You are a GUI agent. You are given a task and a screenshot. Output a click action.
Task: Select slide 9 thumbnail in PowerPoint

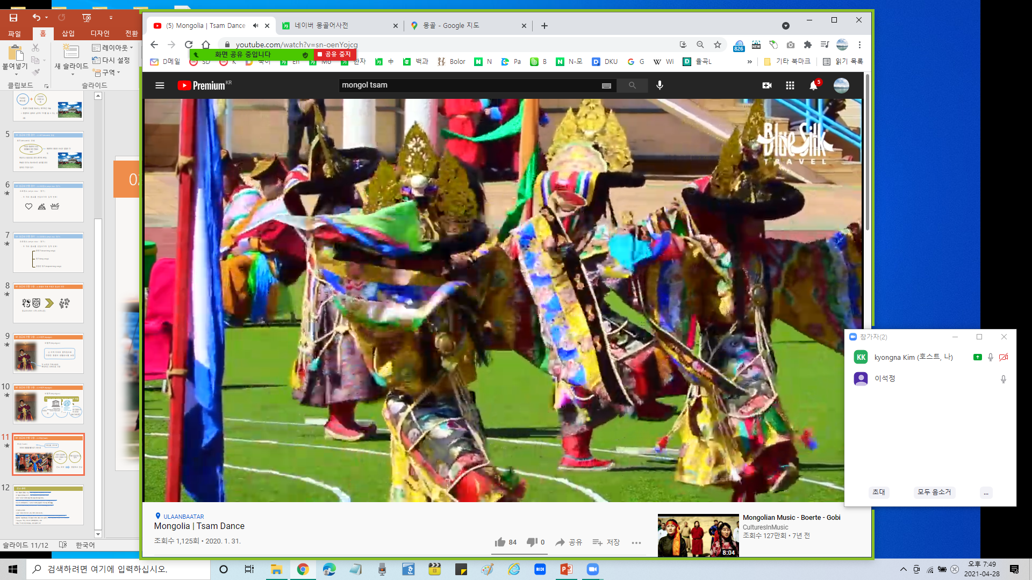(48, 353)
